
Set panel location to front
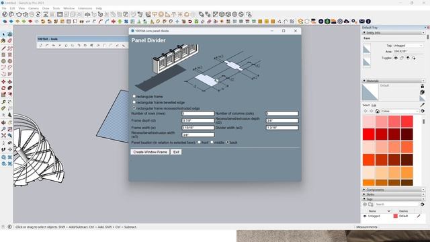coord(200,142)
